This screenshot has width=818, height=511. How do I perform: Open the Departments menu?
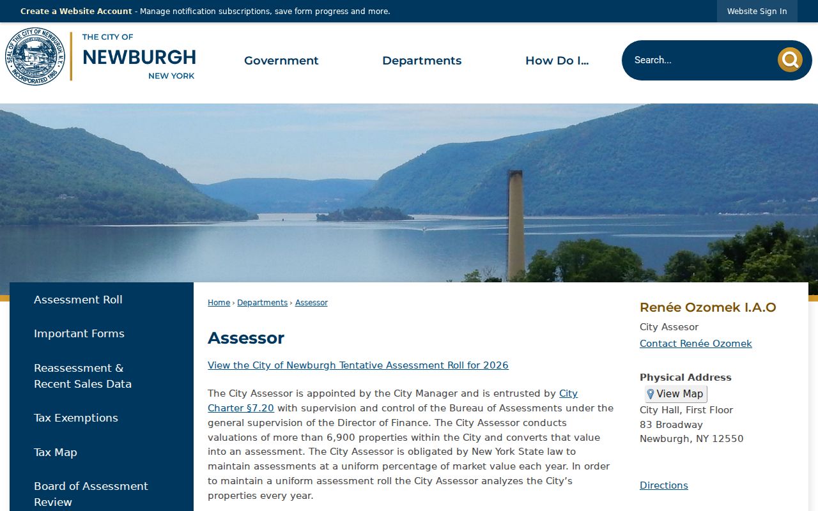pyautogui.click(x=422, y=61)
